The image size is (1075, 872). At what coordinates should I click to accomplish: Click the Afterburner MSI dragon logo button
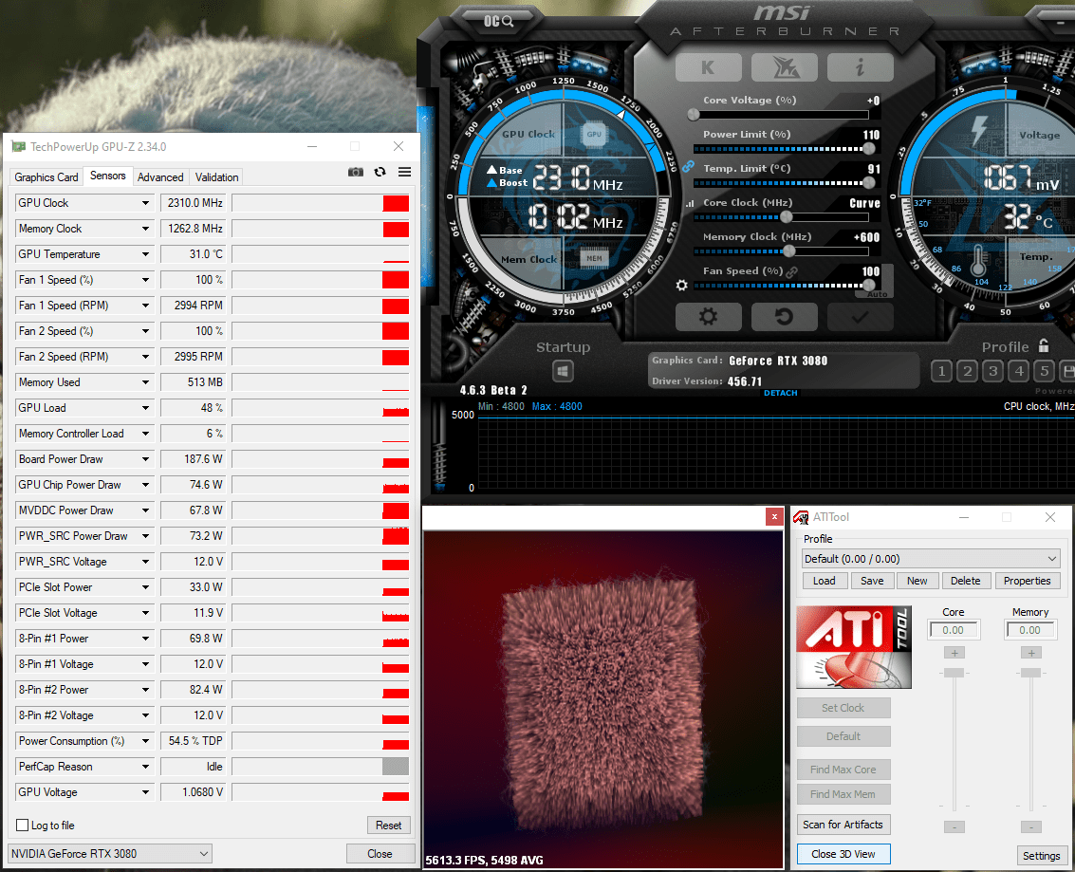tap(785, 68)
